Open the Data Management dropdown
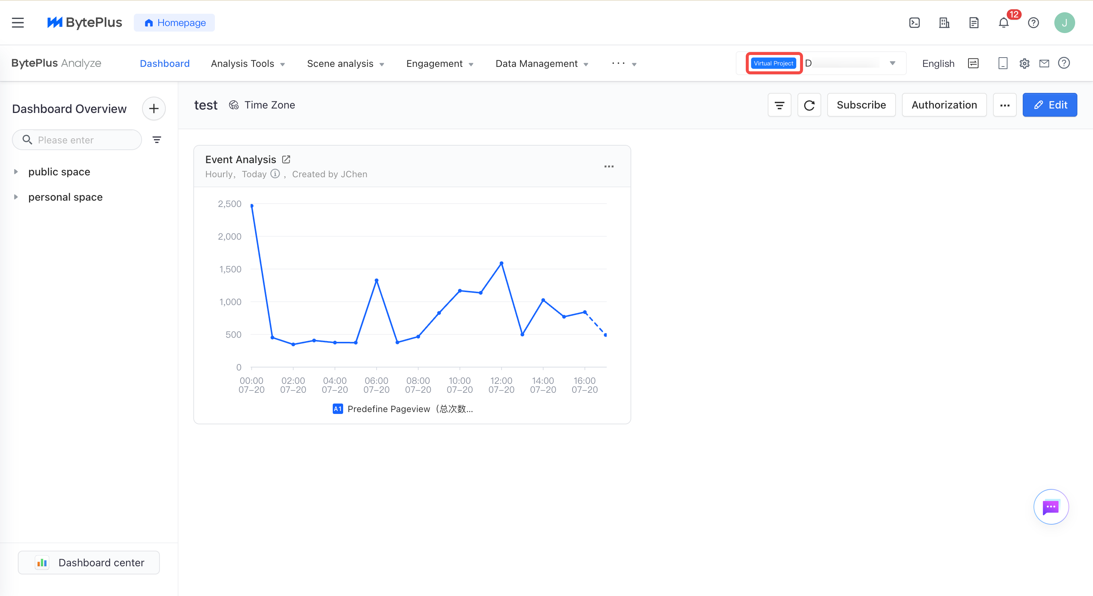This screenshot has width=1093, height=596. [542, 64]
